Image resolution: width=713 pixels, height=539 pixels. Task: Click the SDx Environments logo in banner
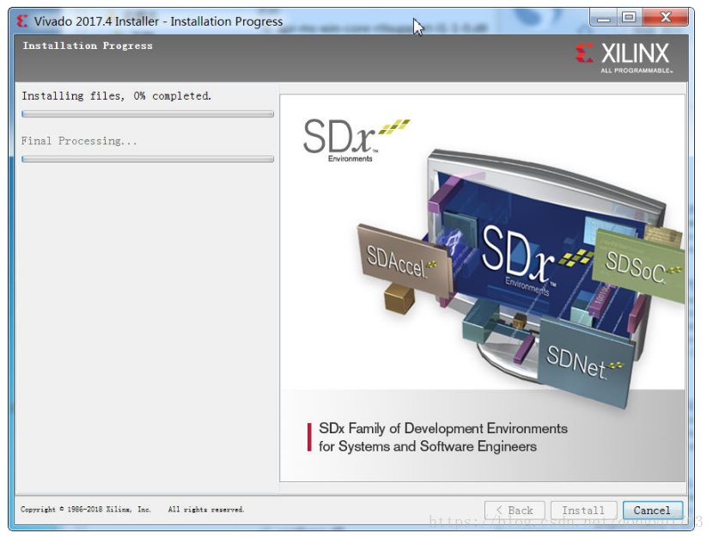click(x=356, y=139)
